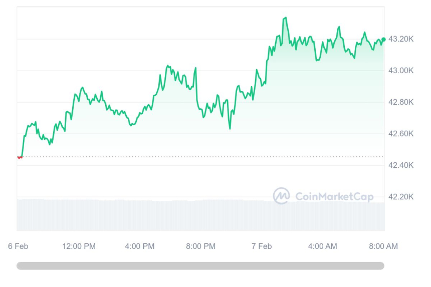Screen dimensions: 431x287
Task: Click the 42.40K price label
Action: pyautogui.click(x=401, y=165)
